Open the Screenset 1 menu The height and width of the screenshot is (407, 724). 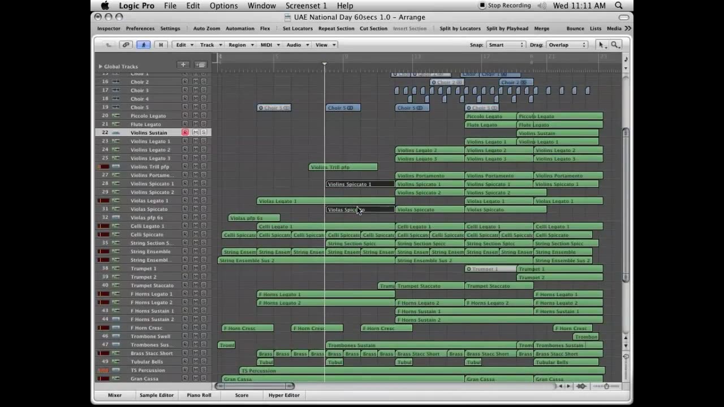coord(306,6)
